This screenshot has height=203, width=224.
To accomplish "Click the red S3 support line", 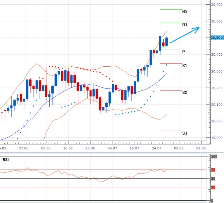I will [171, 131].
